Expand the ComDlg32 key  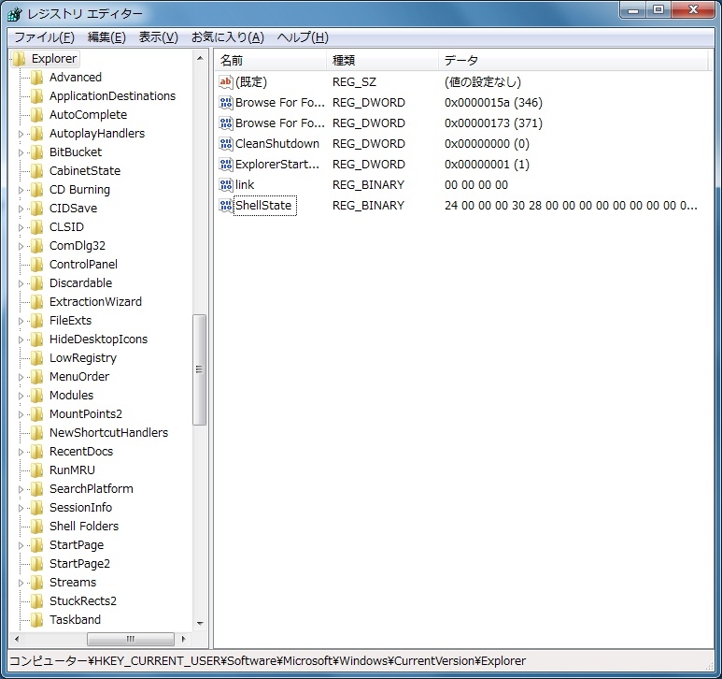coord(21,246)
